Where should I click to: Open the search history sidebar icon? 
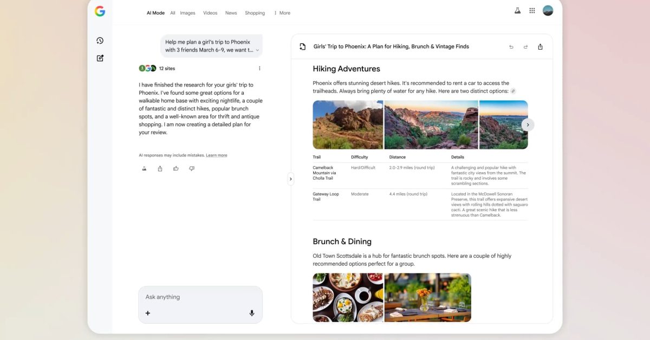100,40
